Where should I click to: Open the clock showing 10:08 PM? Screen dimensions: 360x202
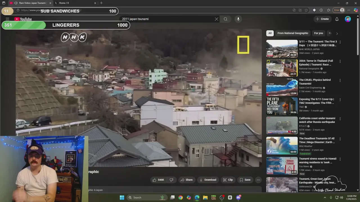(351, 198)
